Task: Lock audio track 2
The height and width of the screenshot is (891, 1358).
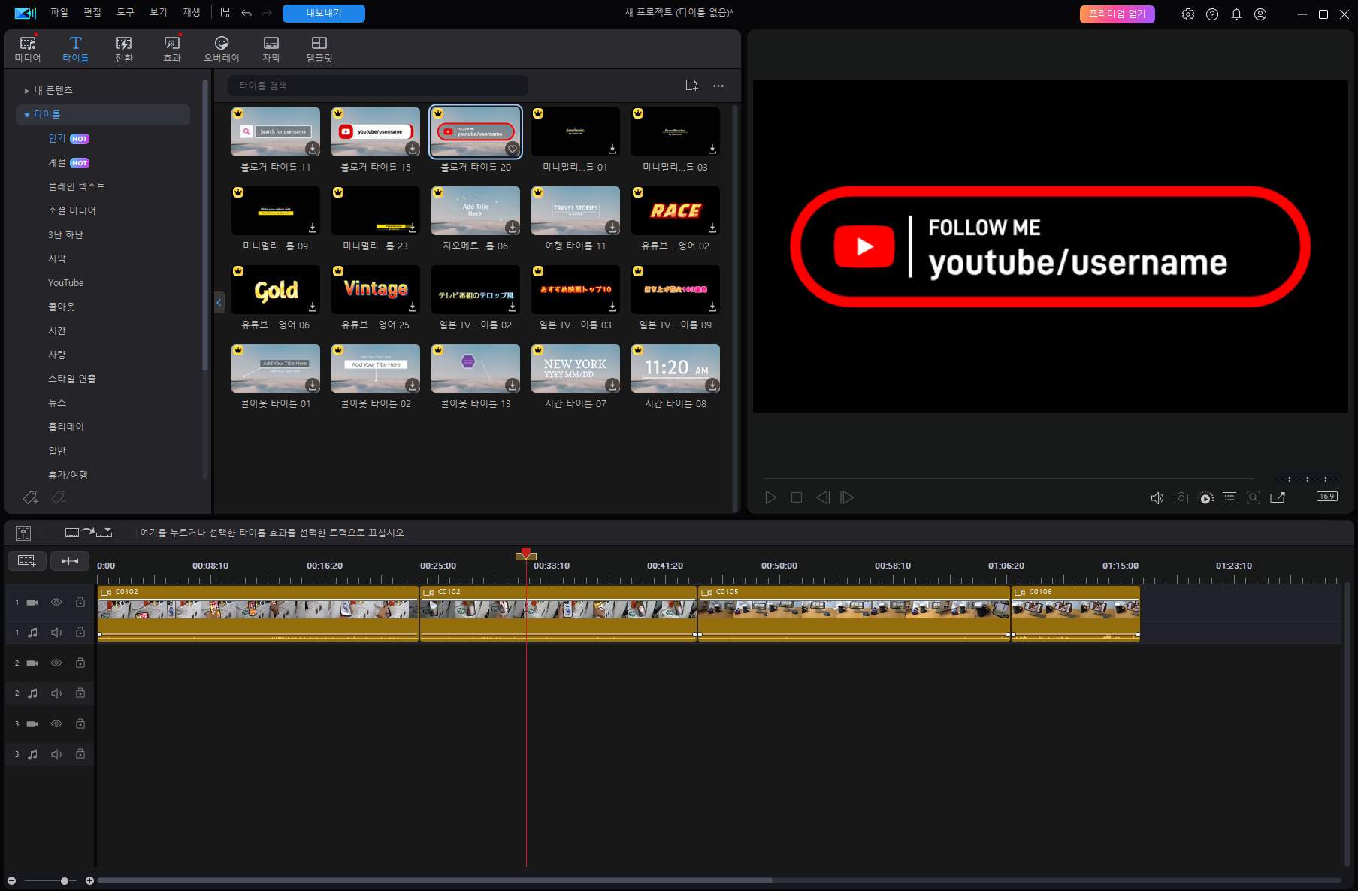Action: [80, 693]
